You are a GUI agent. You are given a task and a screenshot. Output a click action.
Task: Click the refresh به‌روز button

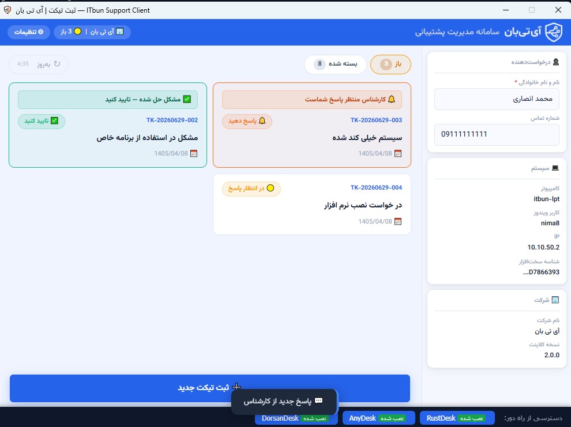39,64
